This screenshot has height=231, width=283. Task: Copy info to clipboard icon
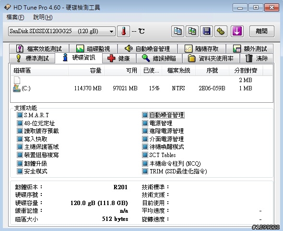click(x=177, y=31)
